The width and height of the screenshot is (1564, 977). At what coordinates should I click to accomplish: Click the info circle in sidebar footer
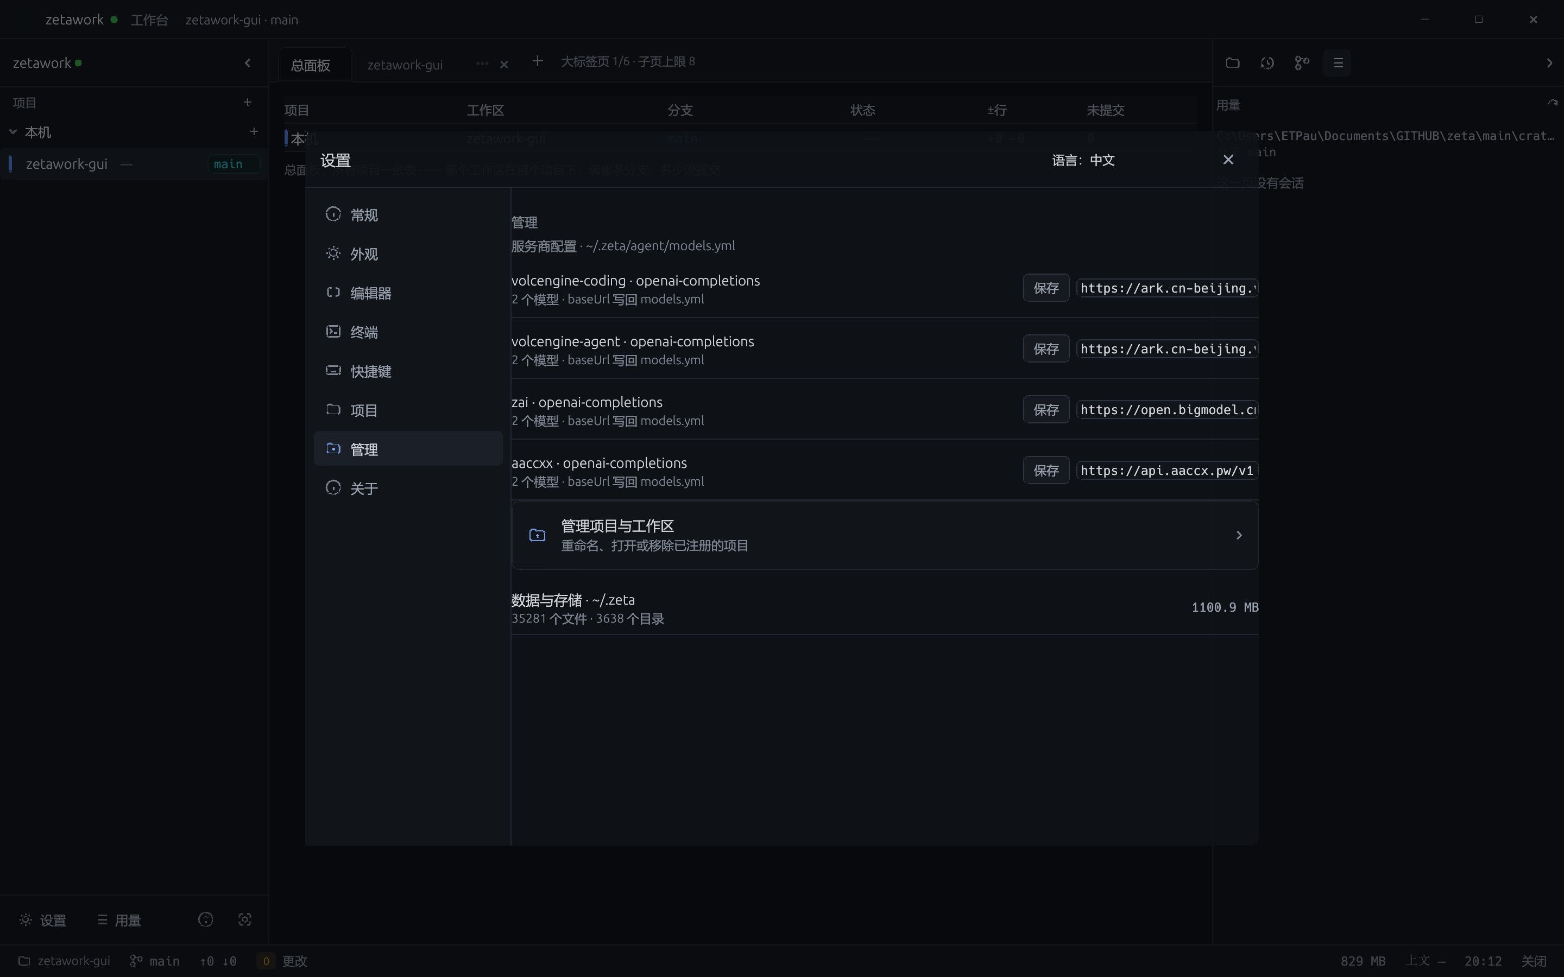pos(205,919)
